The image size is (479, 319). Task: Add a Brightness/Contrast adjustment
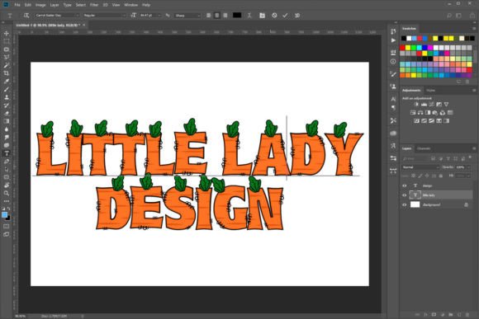coord(416,105)
